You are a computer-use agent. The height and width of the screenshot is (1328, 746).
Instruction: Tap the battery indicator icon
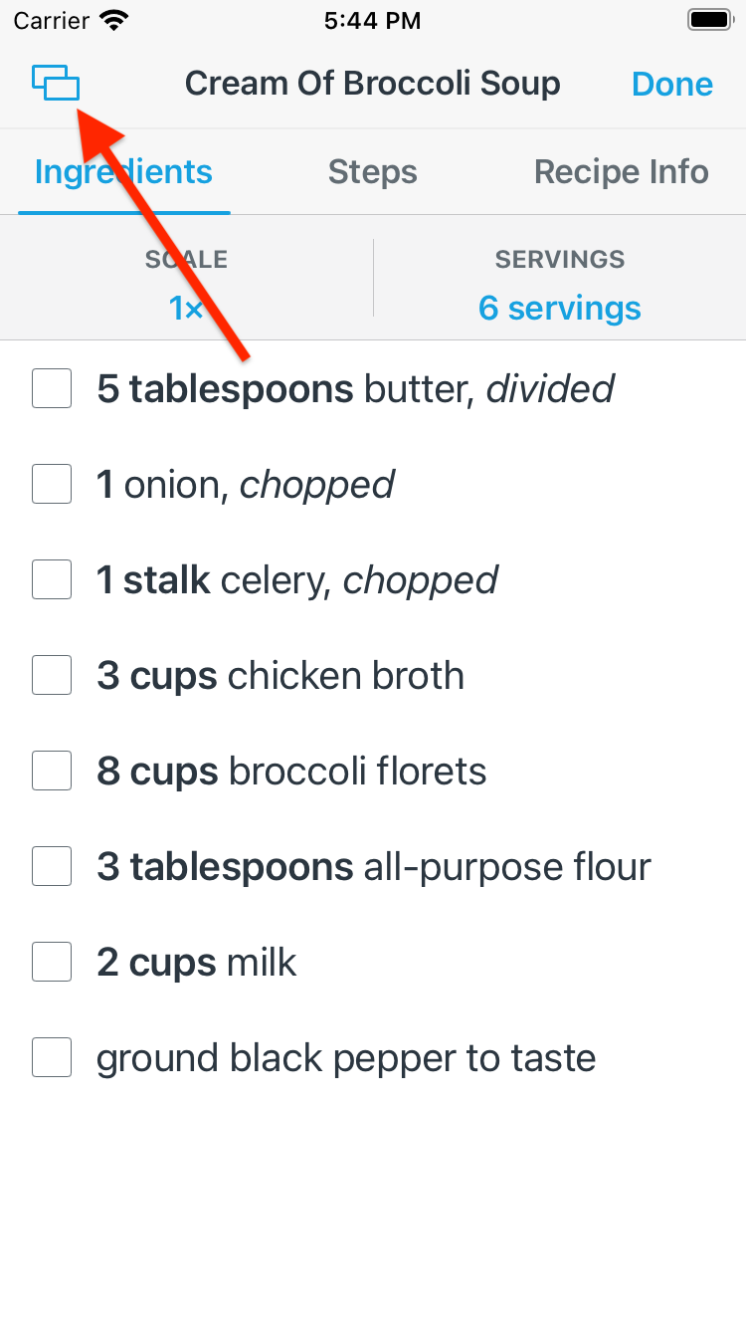pyautogui.click(x=710, y=20)
